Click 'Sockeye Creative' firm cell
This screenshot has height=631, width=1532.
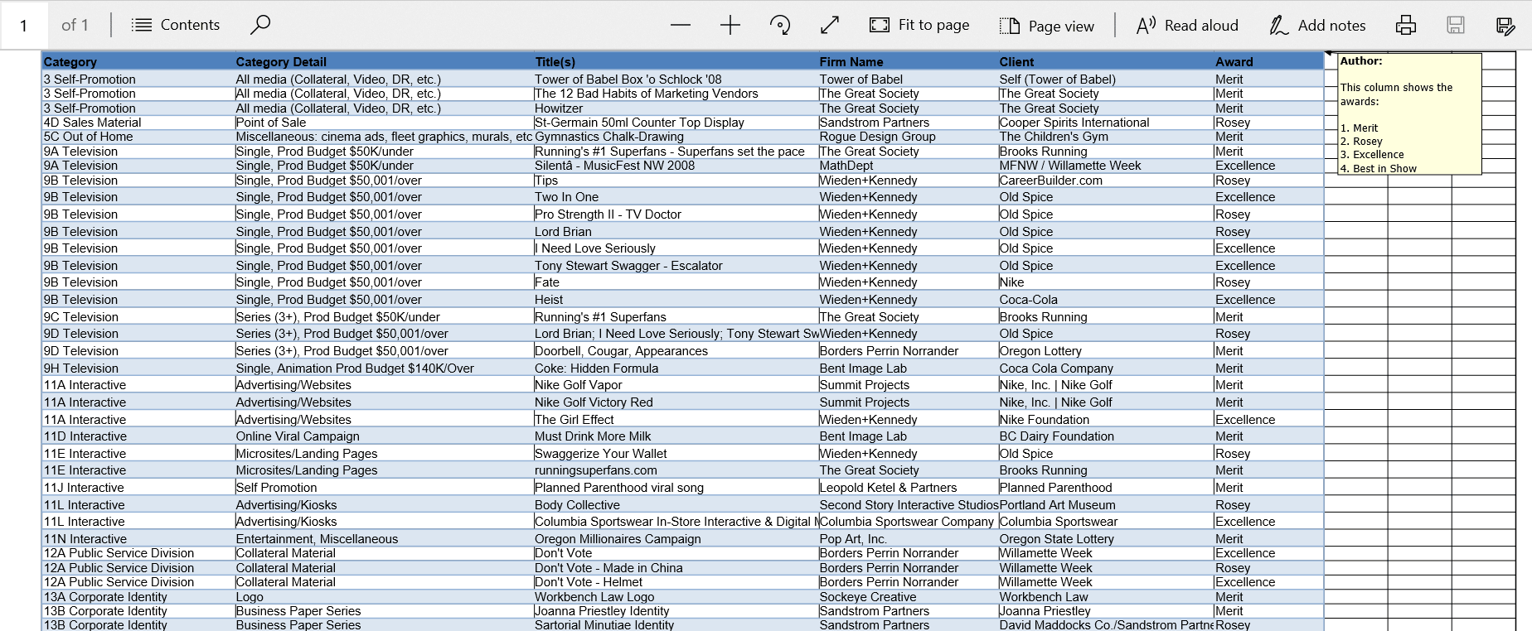coord(868,597)
